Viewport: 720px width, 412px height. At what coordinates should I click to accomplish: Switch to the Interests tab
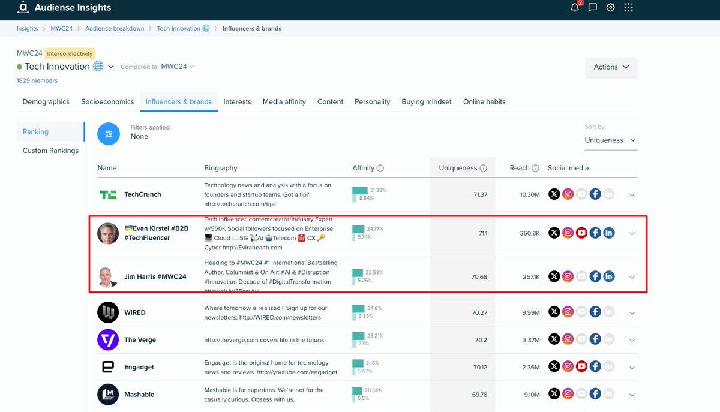(x=237, y=102)
